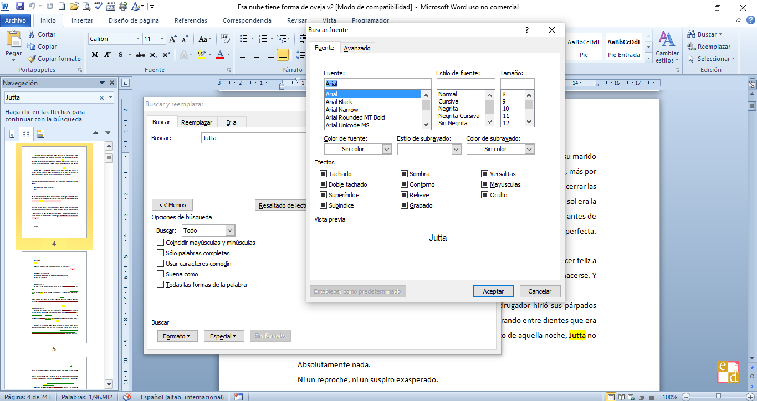This screenshot has height=401, width=757.
Task: Open font size 11 dropdown
Action: 162,39
